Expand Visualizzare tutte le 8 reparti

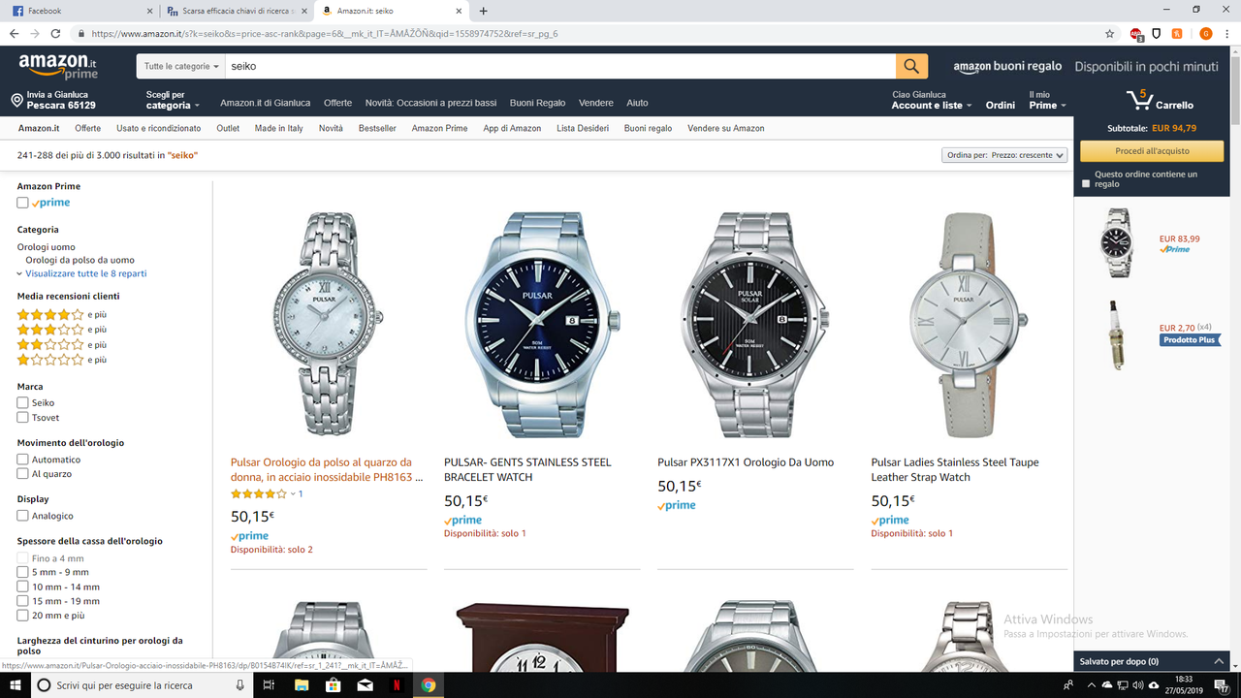tap(82, 273)
